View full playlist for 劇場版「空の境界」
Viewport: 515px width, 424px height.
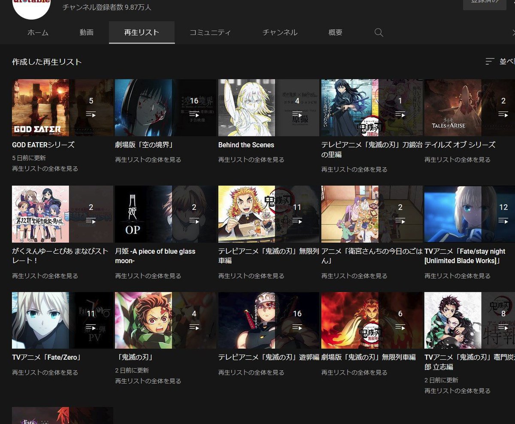pos(148,160)
